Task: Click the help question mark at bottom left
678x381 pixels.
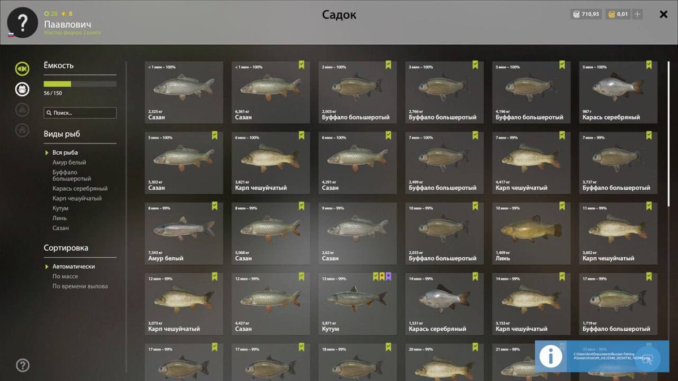Action: click(x=23, y=365)
